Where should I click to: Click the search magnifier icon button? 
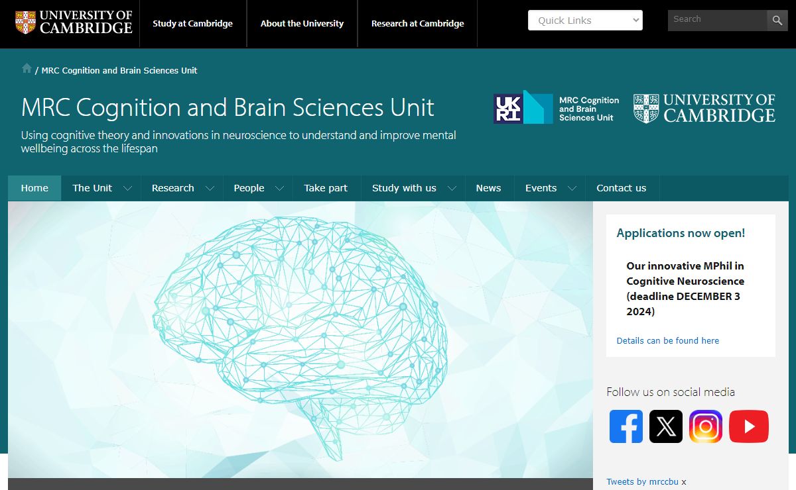click(777, 21)
